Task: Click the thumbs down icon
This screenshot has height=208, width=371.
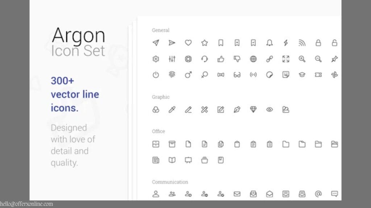Action: (x=237, y=59)
